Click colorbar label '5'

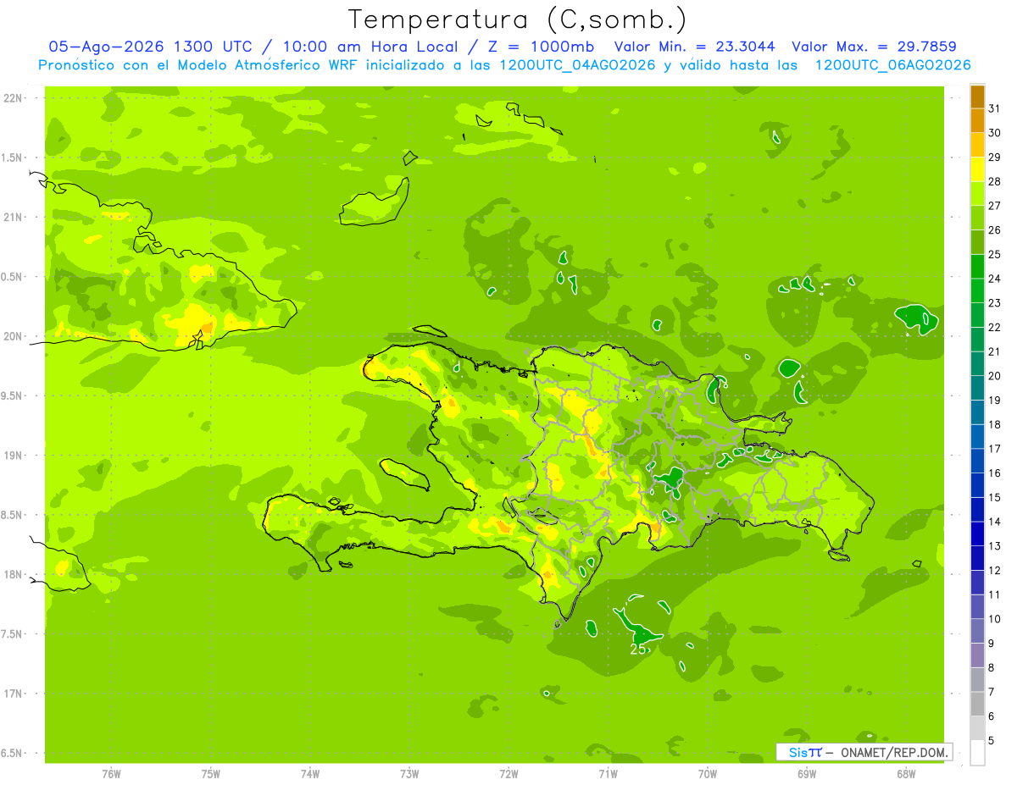point(992,741)
